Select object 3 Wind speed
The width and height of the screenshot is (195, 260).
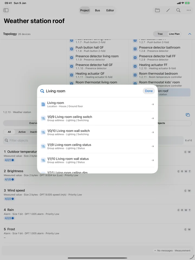click(97, 194)
